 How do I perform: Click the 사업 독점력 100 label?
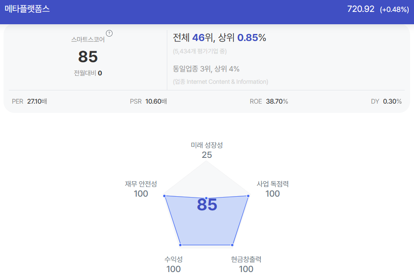coord(272,189)
